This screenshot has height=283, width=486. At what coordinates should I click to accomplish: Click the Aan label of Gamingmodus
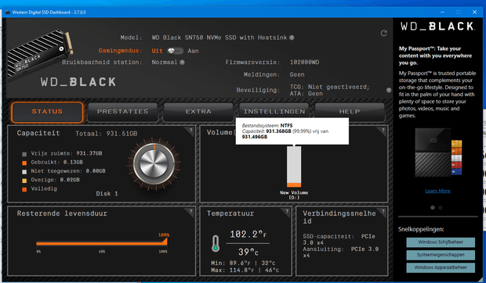tap(193, 51)
